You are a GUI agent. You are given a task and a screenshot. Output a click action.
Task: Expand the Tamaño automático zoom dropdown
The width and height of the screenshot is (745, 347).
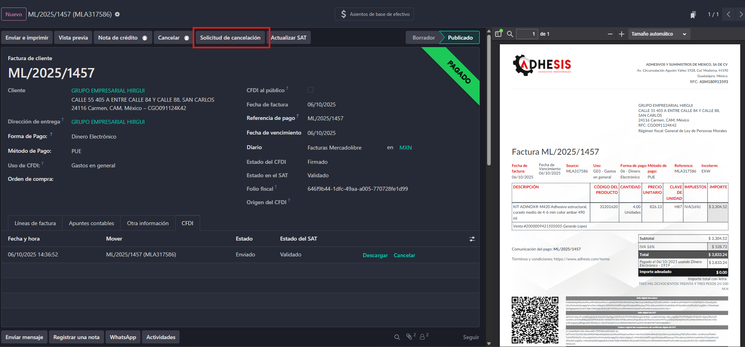click(658, 34)
